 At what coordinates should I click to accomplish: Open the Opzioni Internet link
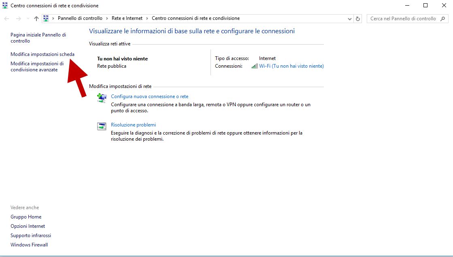click(28, 226)
